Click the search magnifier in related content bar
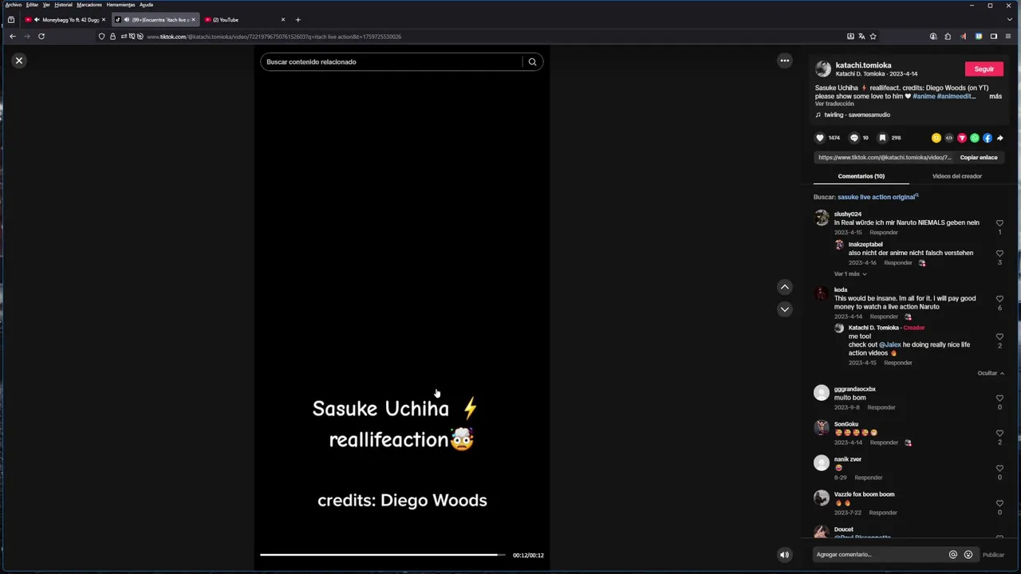 coord(532,62)
